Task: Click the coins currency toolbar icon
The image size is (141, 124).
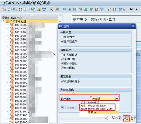Action: [x=10, y=9]
